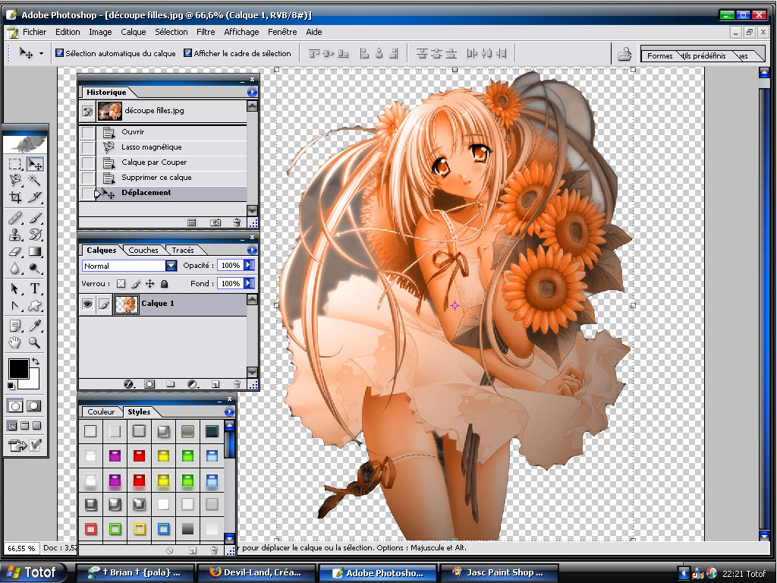Image resolution: width=777 pixels, height=583 pixels.
Task: Select Lasso magnétique history state
Action: (162, 147)
